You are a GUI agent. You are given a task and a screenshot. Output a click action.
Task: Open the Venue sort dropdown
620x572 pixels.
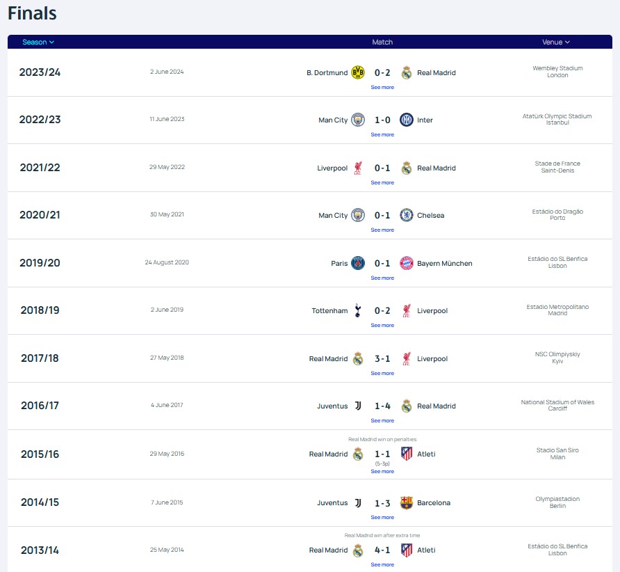(x=556, y=42)
